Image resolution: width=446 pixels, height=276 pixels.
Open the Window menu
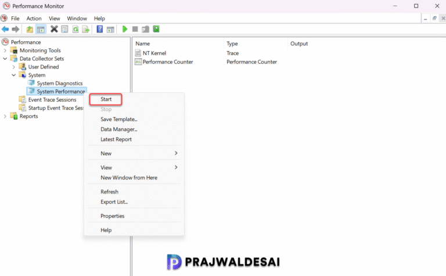coord(77,19)
